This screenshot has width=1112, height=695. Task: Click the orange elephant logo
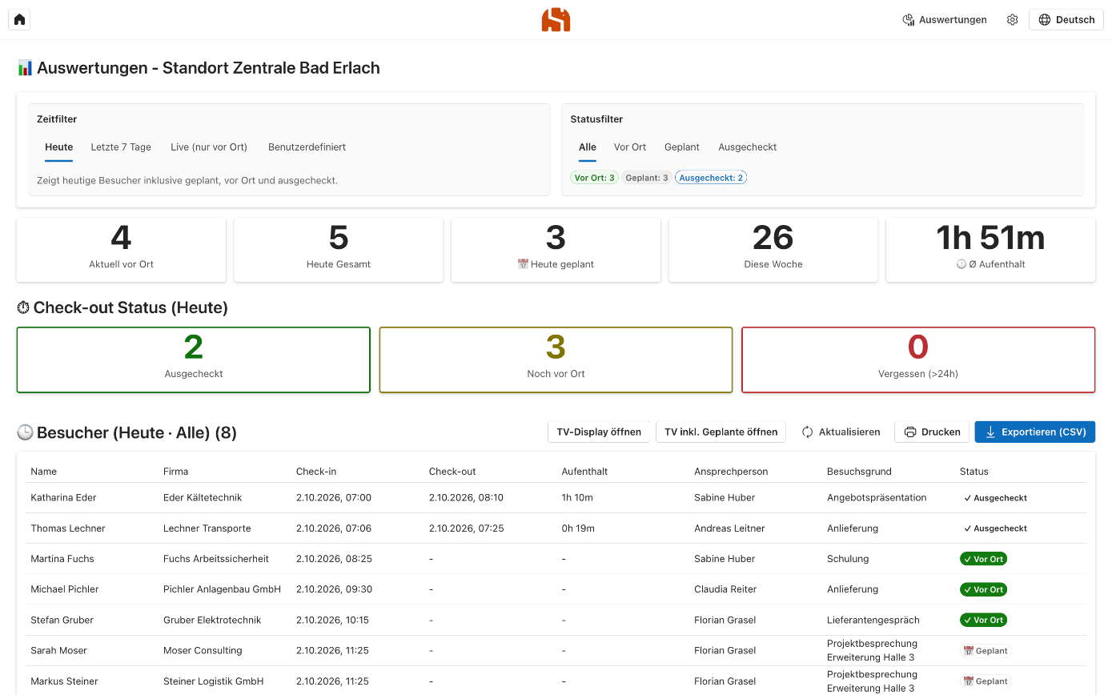(x=556, y=19)
